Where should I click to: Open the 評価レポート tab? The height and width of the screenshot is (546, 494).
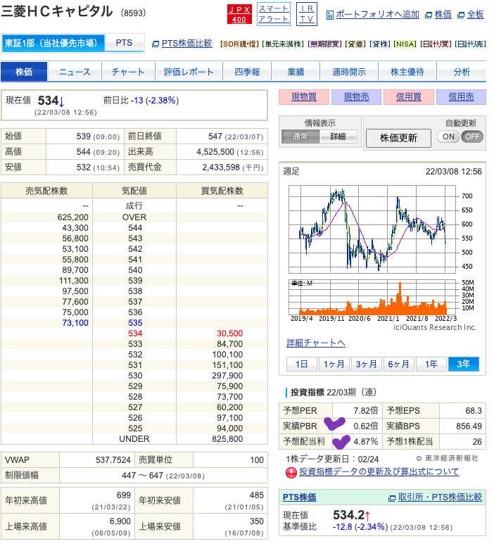(x=189, y=72)
